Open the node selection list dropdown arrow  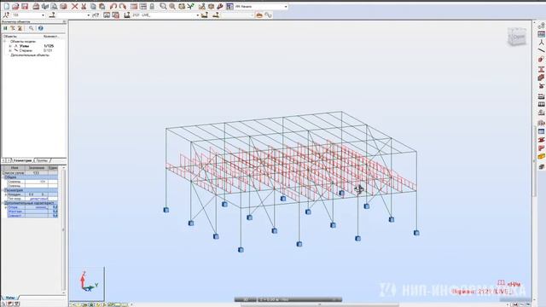pos(43,15)
